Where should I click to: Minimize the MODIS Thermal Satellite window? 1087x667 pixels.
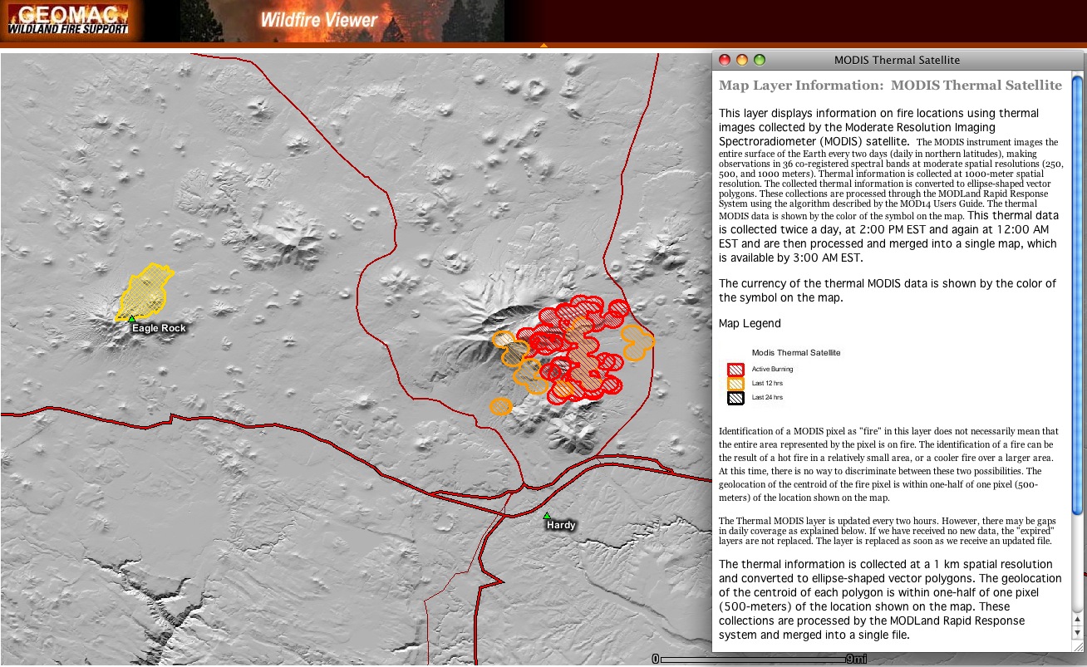click(x=742, y=60)
